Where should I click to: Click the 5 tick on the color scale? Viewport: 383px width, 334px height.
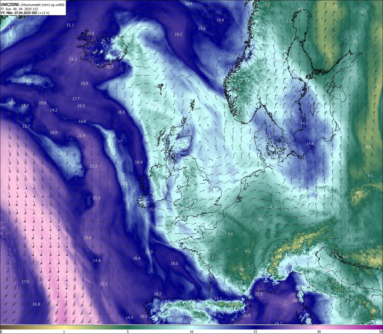pyautogui.click(x=128, y=332)
